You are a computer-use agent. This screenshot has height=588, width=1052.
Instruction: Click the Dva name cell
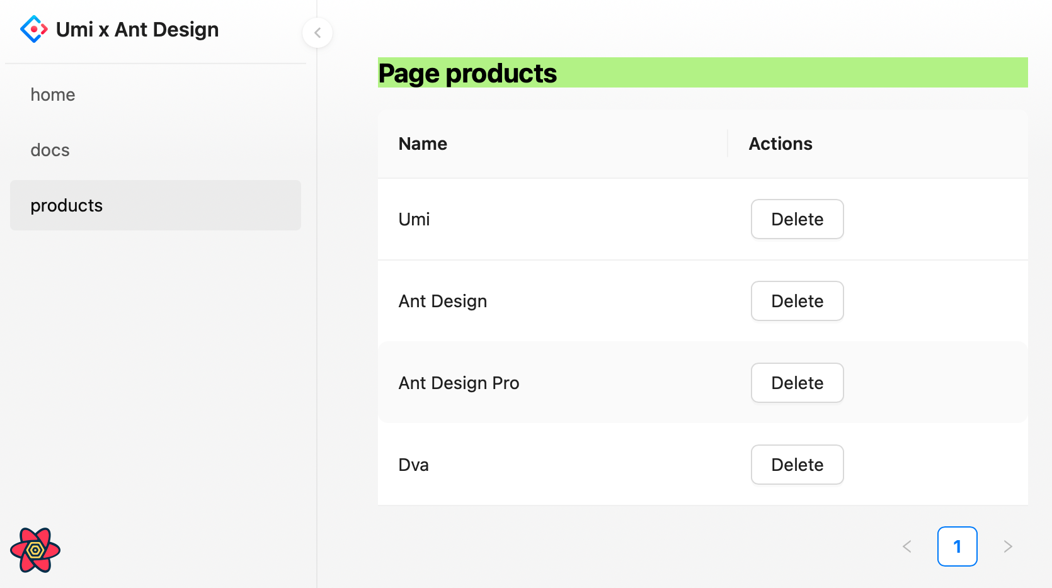click(414, 465)
